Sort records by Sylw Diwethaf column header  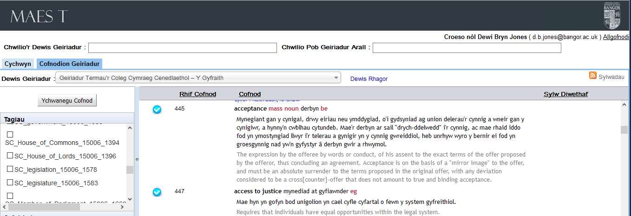565,94
